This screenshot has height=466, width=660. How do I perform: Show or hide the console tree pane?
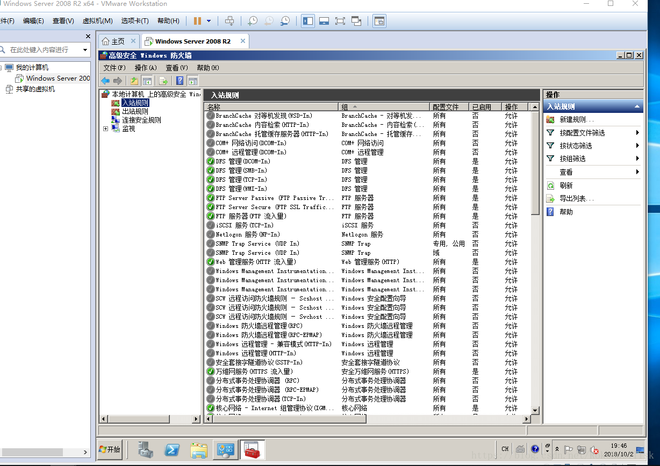click(147, 81)
